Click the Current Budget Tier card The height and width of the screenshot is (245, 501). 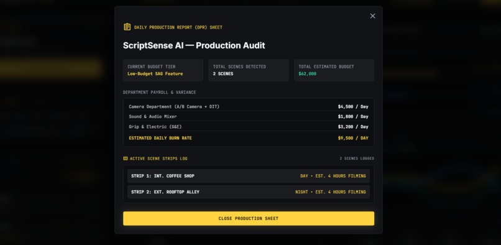point(163,70)
